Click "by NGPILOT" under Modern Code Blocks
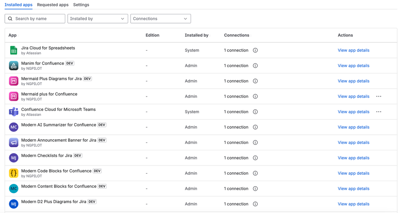Image resolution: width=400 pixels, height=213 pixels. tap(32, 176)
